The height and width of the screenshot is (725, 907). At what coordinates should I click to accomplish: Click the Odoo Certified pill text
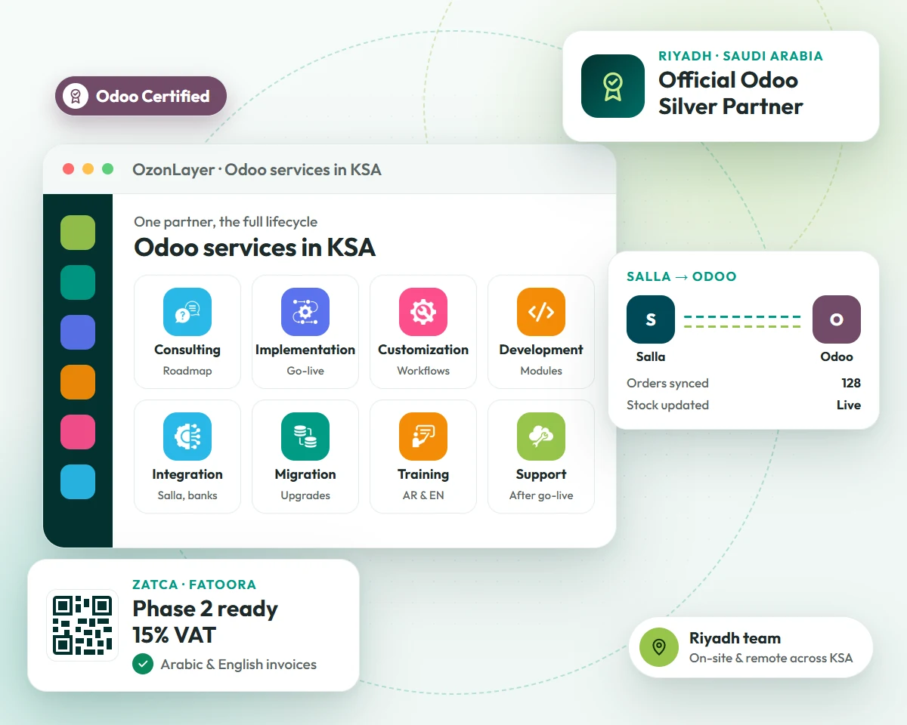coord(153,96)
